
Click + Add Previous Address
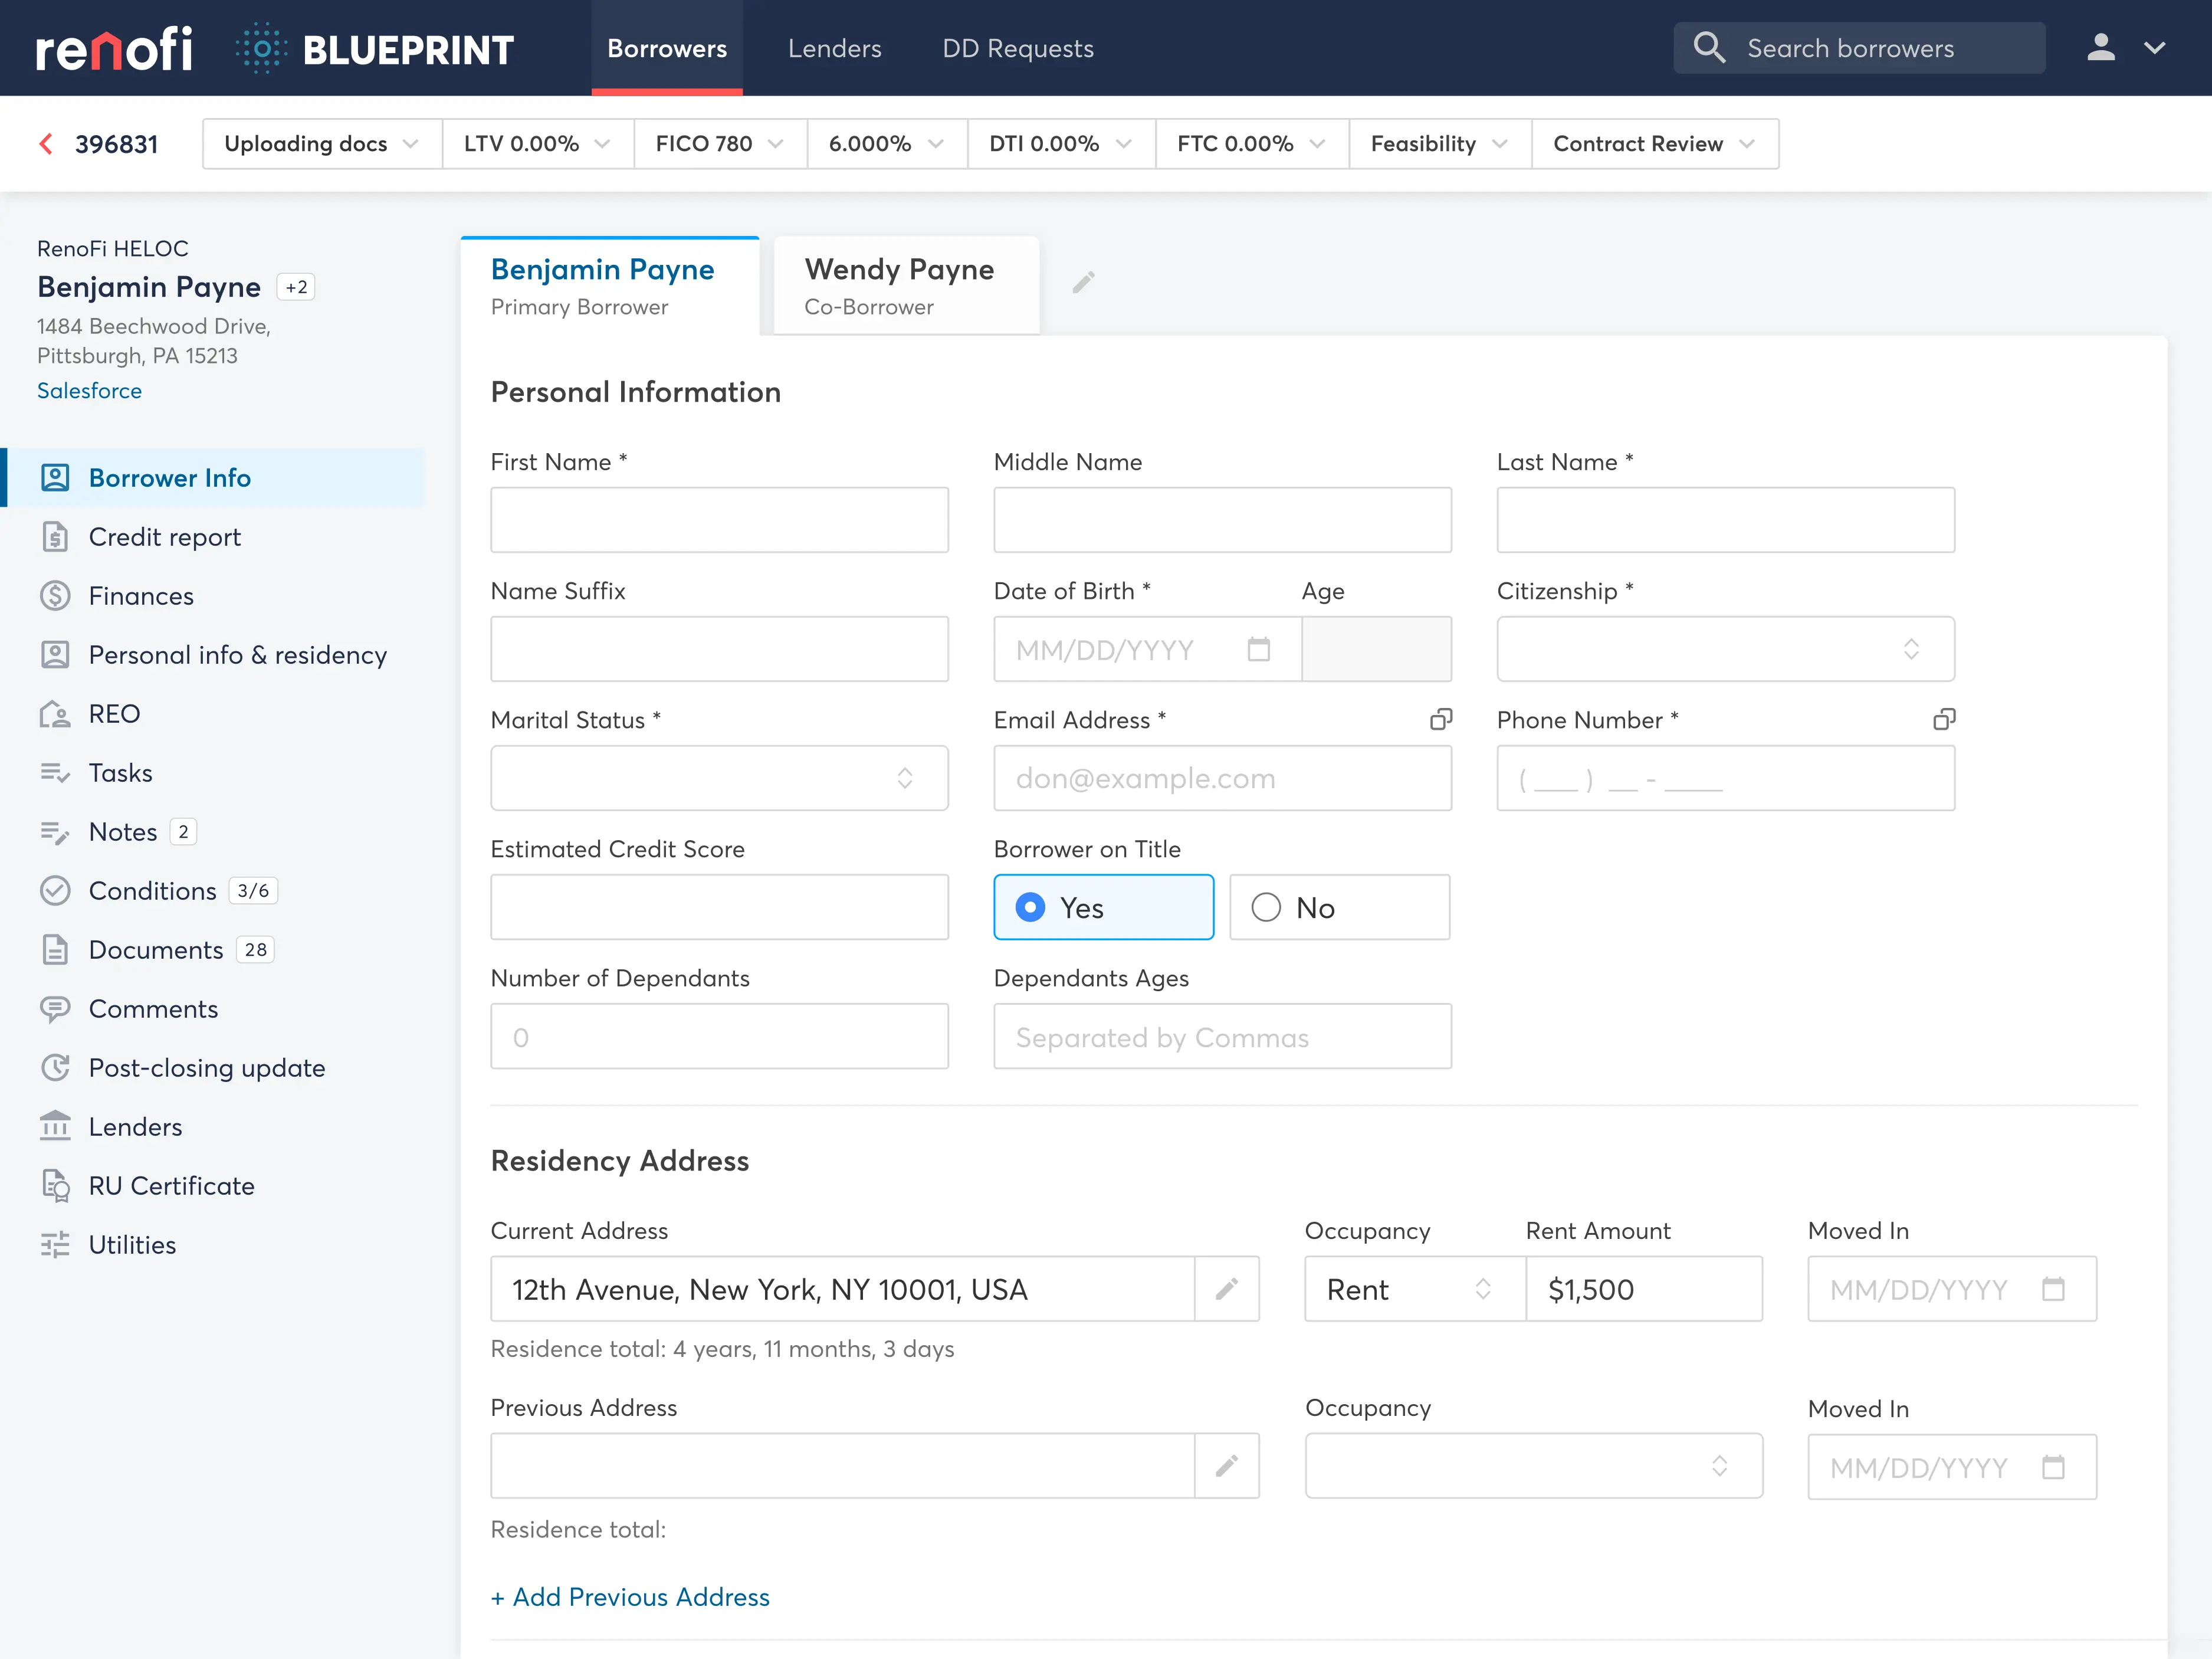[630, 1597]
